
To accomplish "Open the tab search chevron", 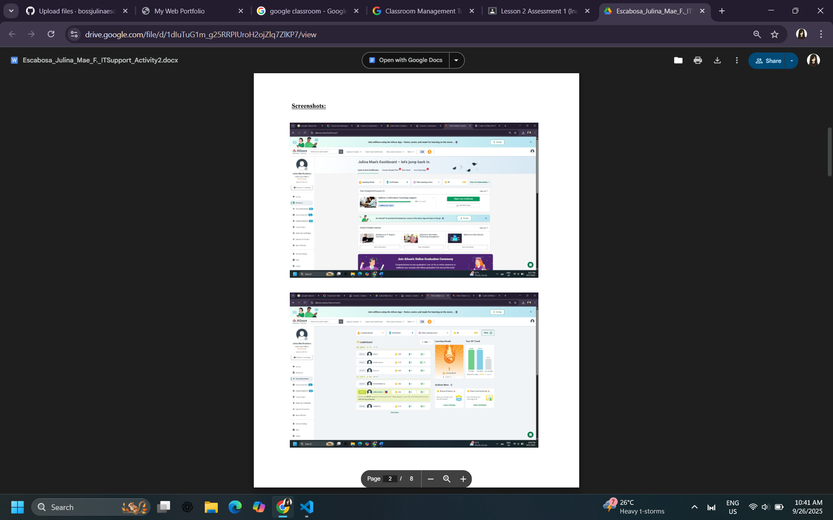I will [11, 11].
